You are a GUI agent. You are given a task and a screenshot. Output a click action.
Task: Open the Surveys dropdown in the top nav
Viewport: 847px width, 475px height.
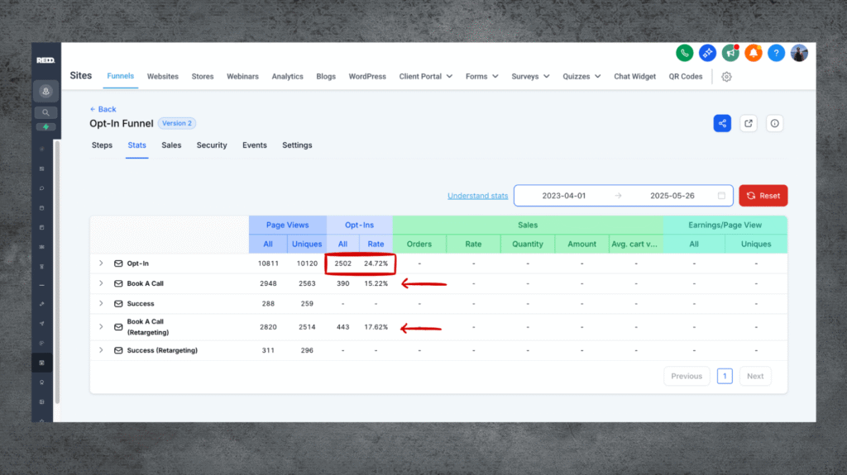click(x=530, y=77)
